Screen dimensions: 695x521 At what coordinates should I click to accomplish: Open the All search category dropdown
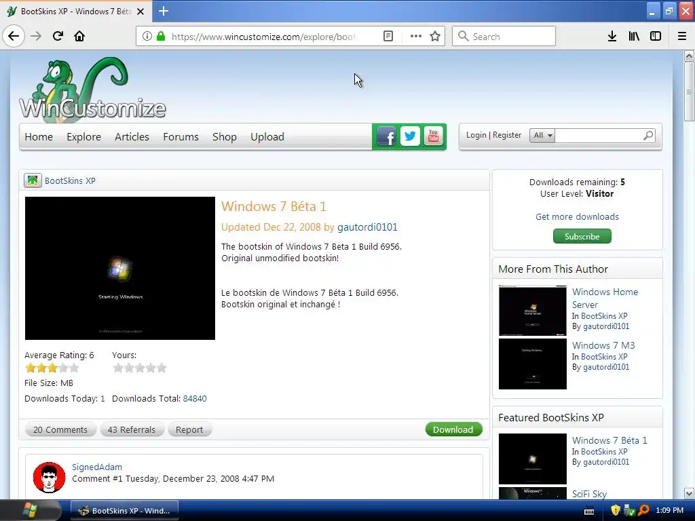coord(542,135)
